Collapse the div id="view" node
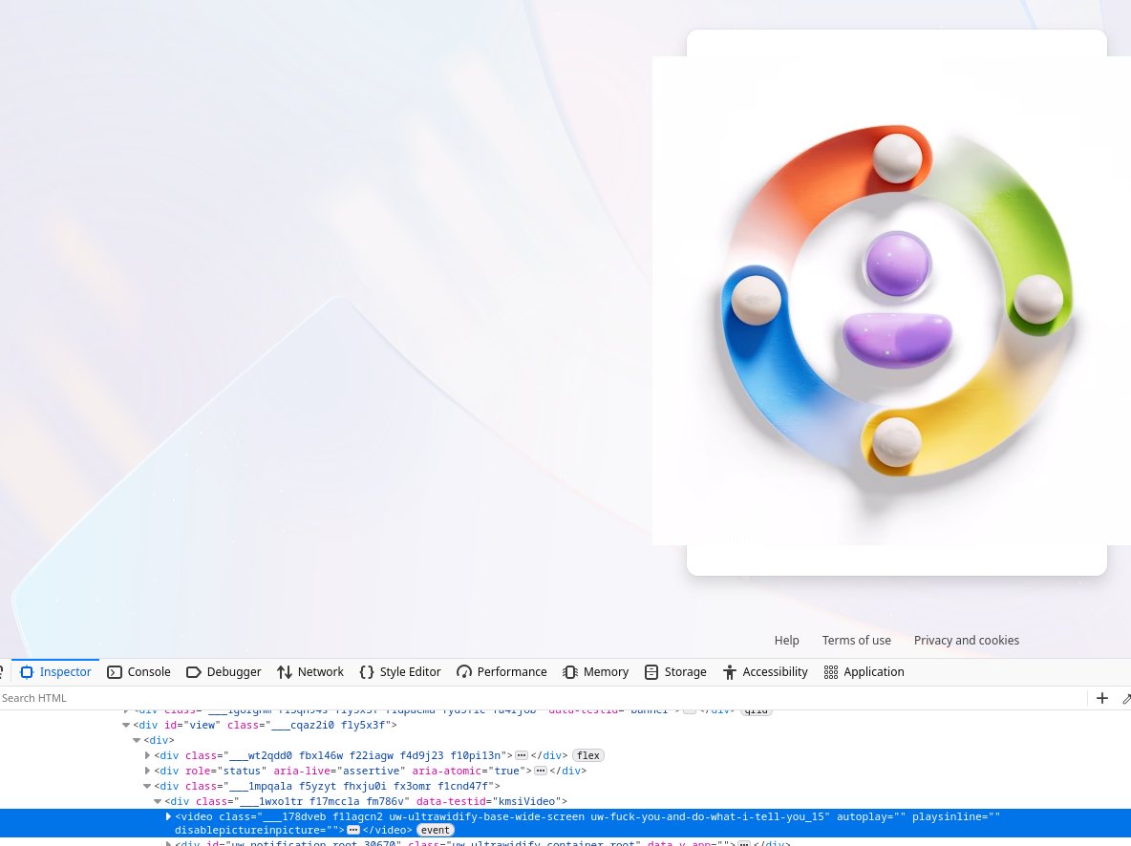1131x846 pixels. coord(126,725)
